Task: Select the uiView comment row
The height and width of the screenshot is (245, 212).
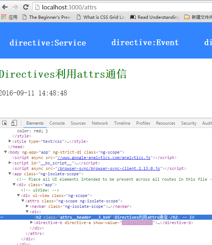Action: (40, 190)
